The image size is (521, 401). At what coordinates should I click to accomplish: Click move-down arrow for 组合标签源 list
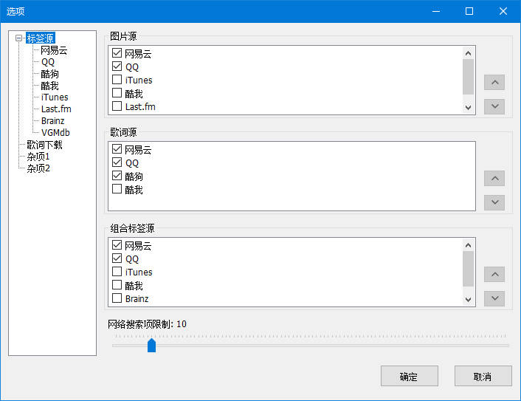494,298
